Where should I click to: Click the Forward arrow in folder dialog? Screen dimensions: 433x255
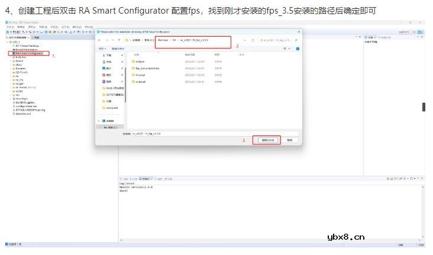(x=106, y=40)
